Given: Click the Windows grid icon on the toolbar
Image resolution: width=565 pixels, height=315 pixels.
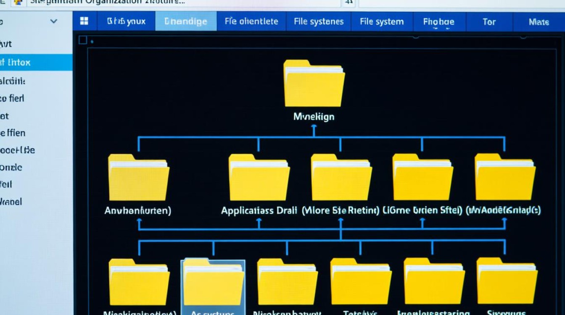Looking at the screenshot, I should click(x=84, y=21).
